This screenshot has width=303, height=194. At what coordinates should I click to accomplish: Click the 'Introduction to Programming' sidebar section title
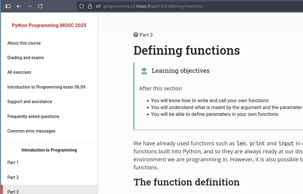tap(49, 150)
